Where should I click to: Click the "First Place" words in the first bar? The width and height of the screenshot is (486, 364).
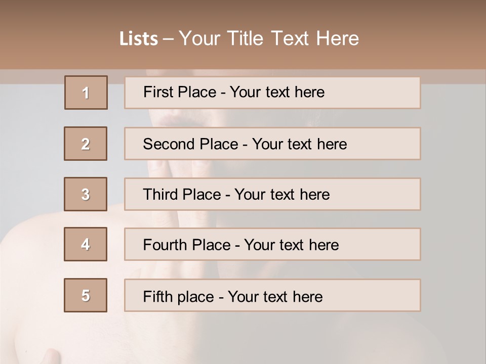coord(179,92)
